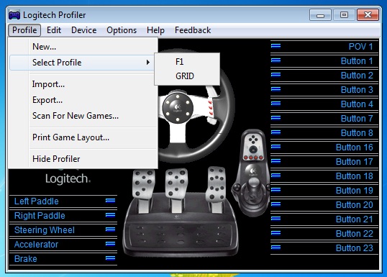Click the Button 19 label

354,191
